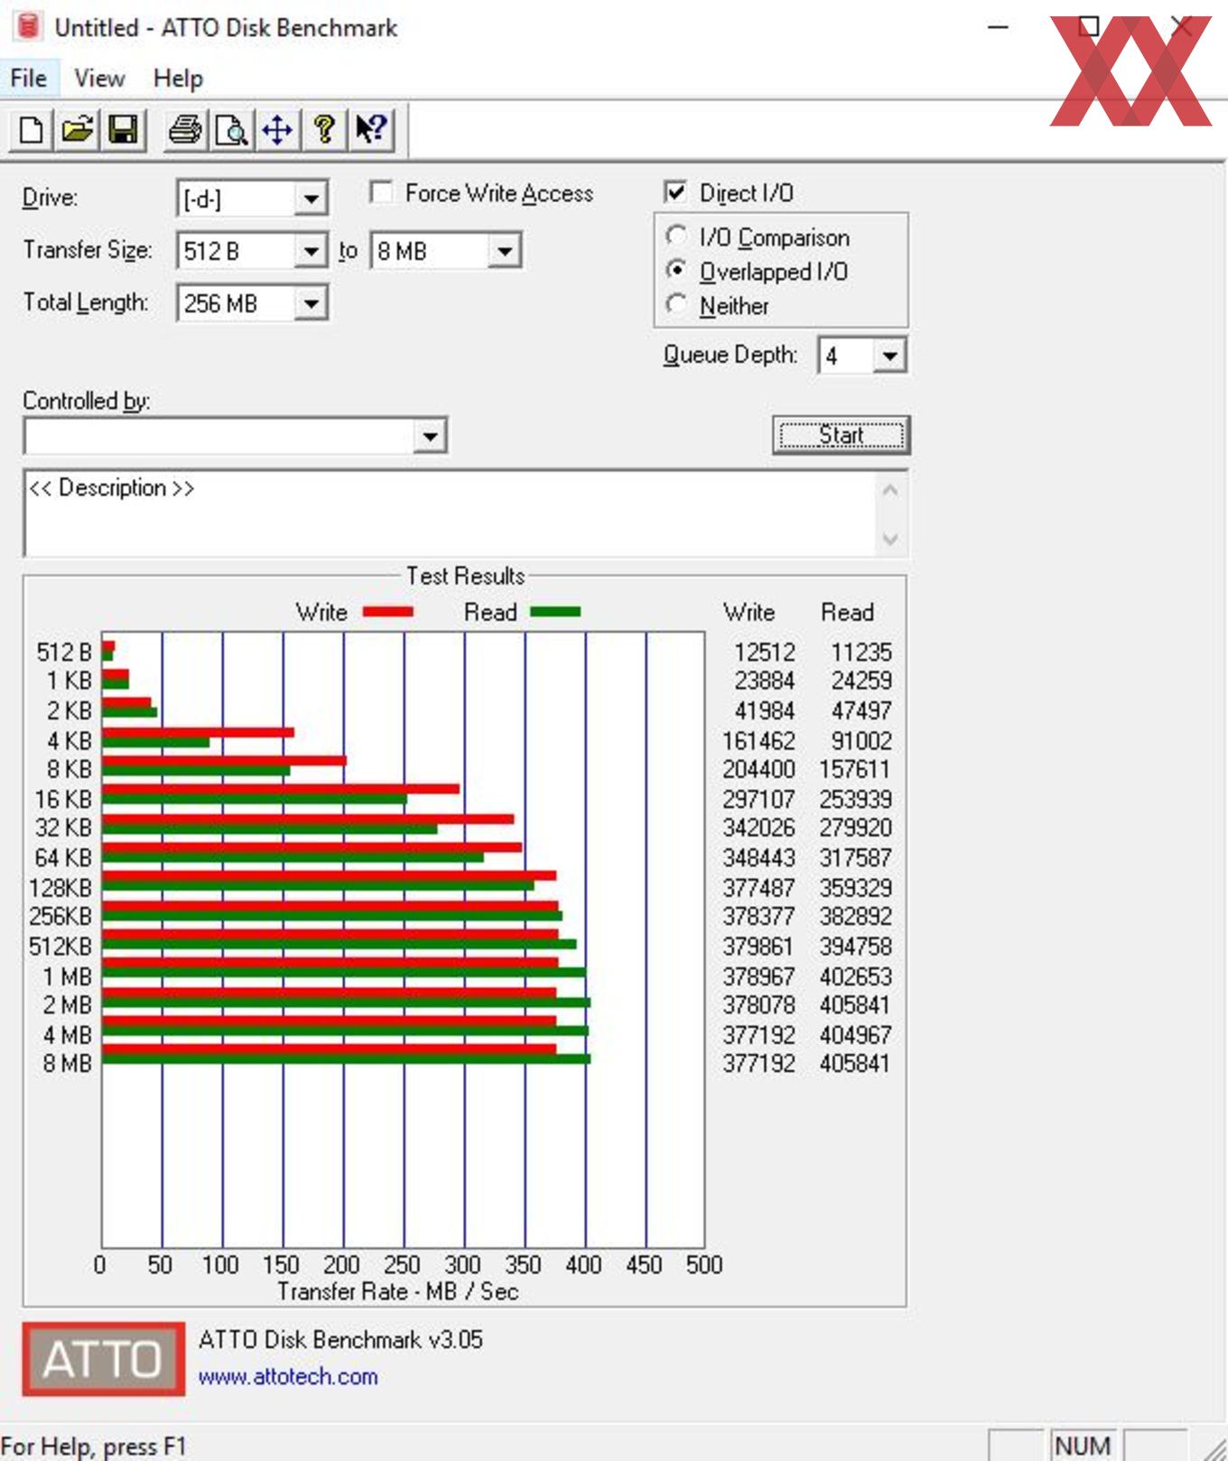
Task: Click the 128KB row label
Action: (60, 888)
